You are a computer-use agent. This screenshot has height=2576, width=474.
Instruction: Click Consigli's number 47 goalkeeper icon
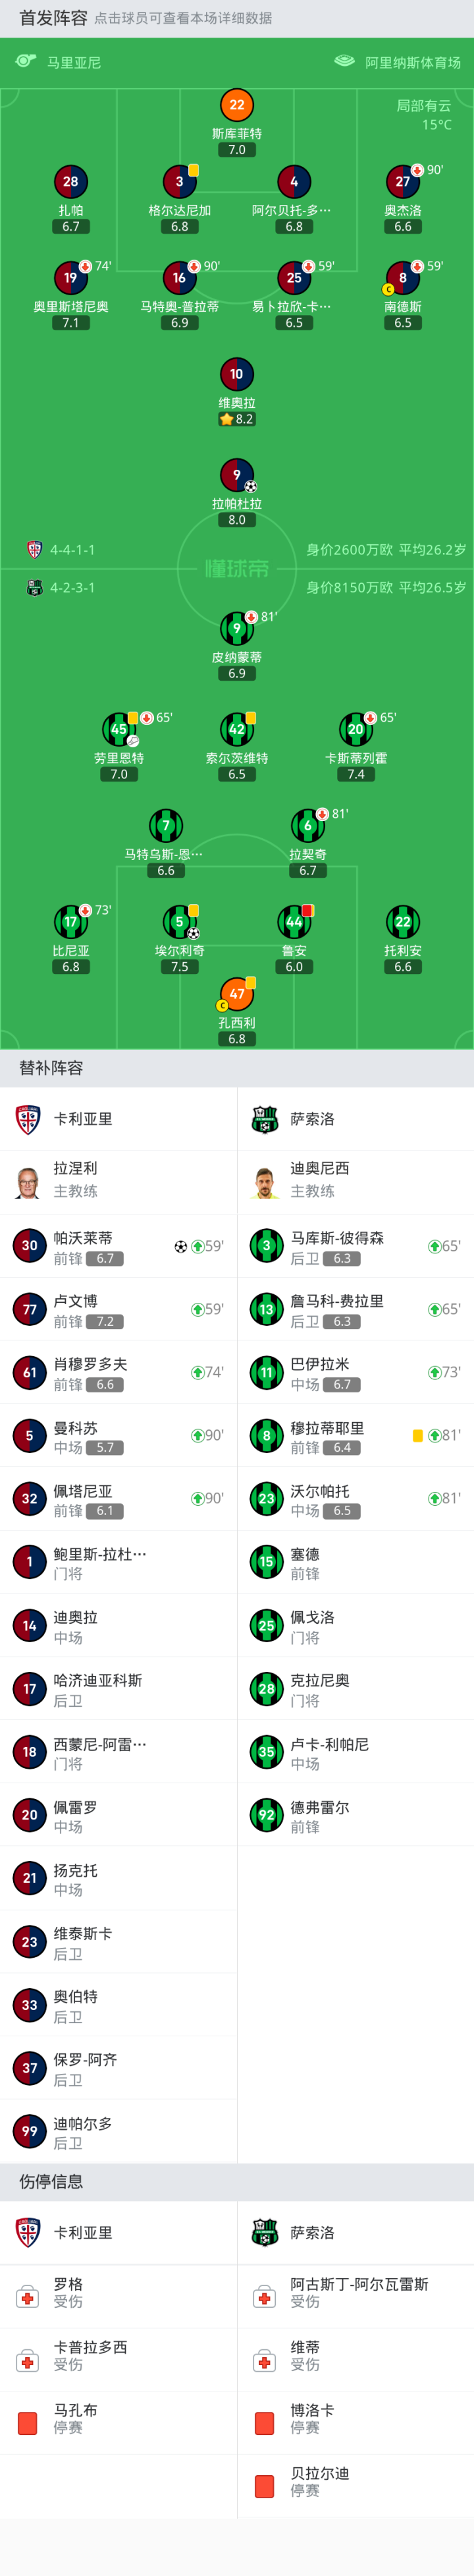click(237, 994)
